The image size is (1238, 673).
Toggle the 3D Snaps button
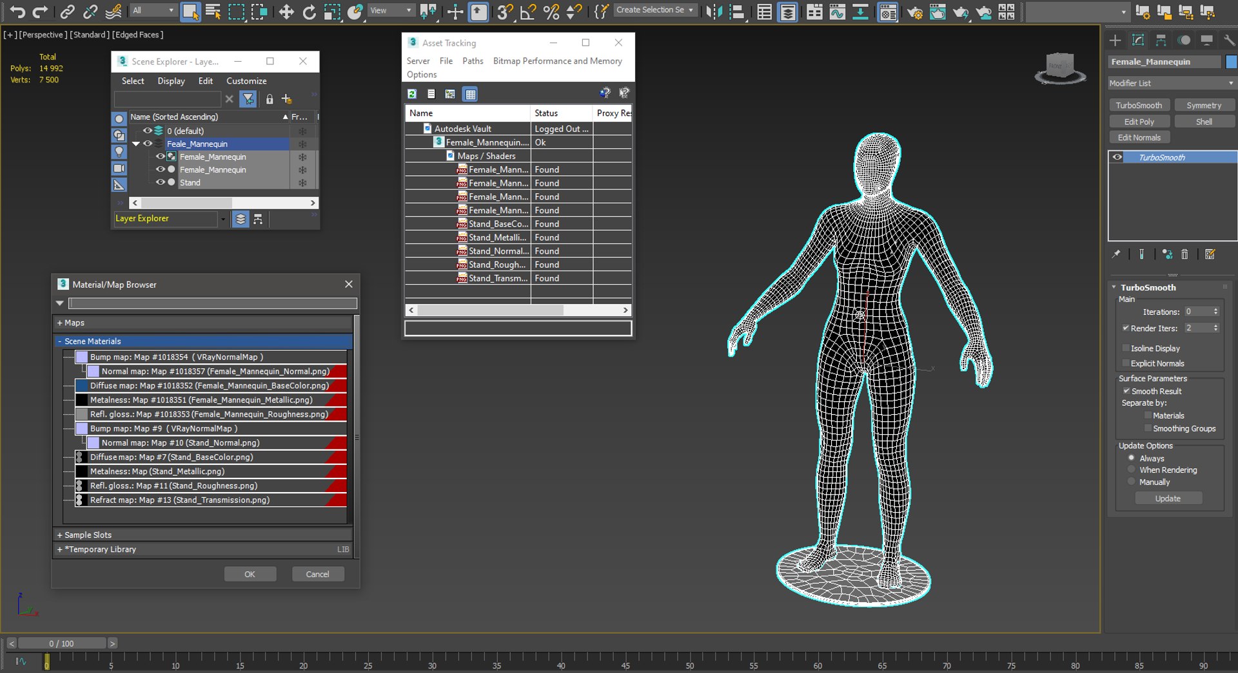[505, 11]
